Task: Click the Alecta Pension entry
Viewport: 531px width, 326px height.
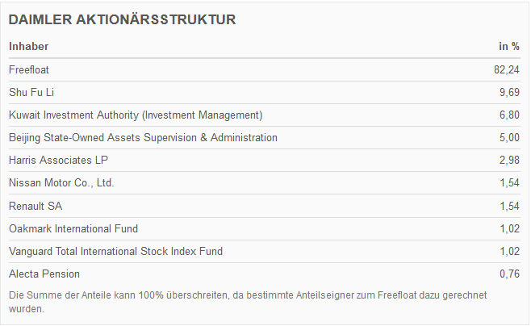Action: coord(44,274)
